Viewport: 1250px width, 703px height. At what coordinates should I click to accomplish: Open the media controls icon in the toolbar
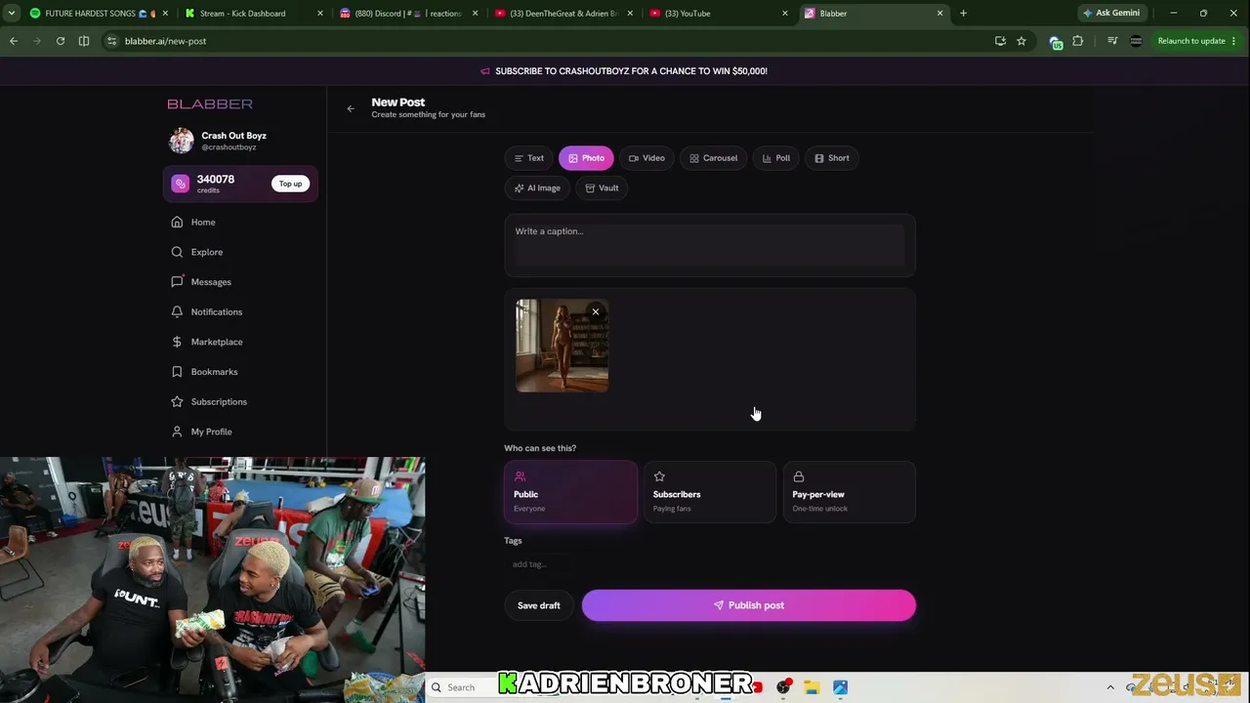pos(1112,41)
